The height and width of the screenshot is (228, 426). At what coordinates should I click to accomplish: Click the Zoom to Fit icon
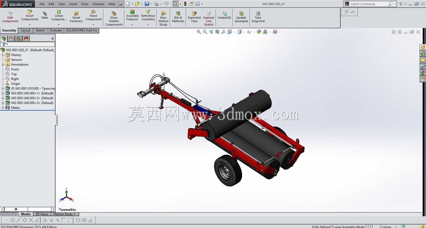(199, 32)
